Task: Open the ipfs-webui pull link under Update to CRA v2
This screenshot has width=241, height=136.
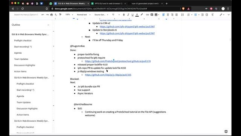Action: pyautogui.click(x=127, y=26)
